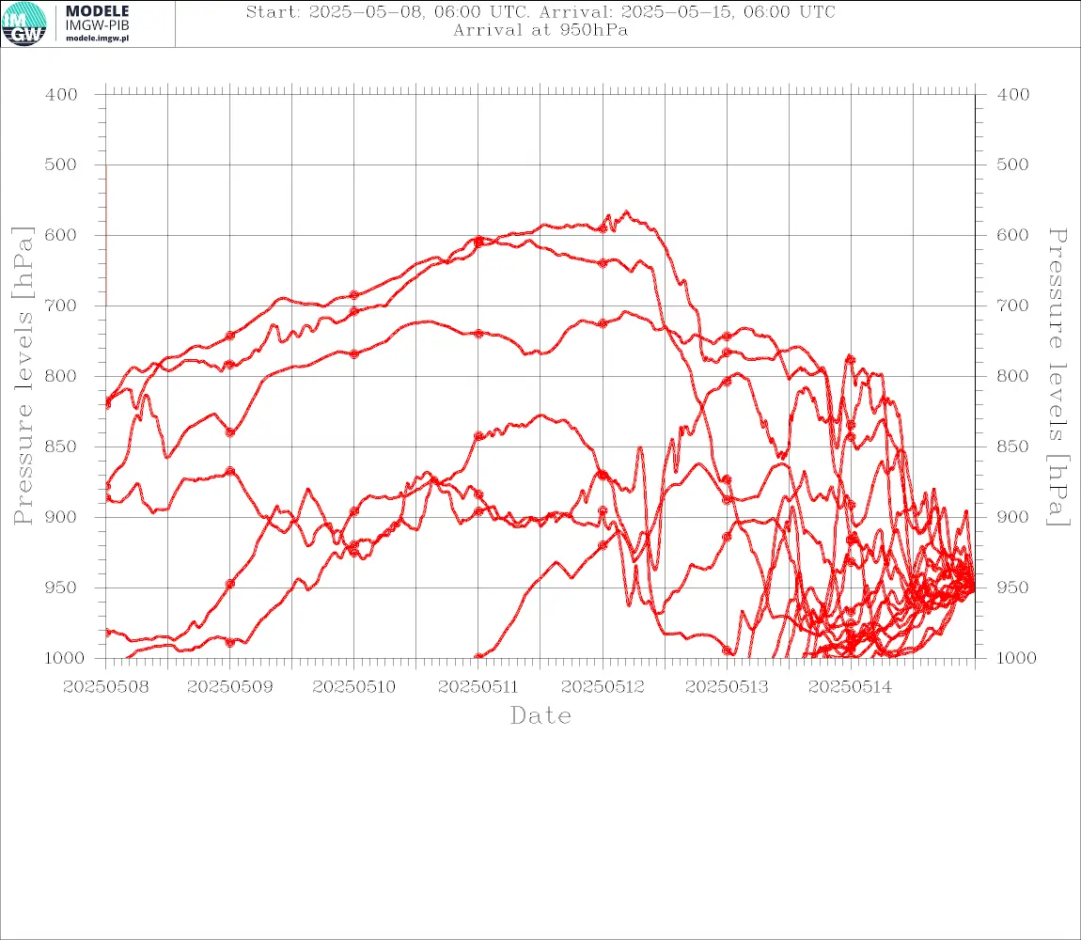
Task: Click the right axis 1000 label
Action: tap(1017, 658)
